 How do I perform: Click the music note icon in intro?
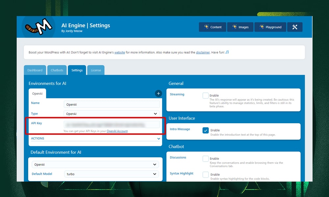click(x=227, y=52)
